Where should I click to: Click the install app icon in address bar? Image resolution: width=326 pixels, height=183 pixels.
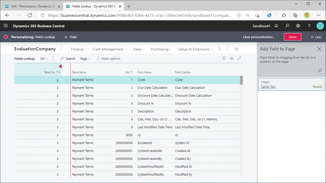coord(239,15)
